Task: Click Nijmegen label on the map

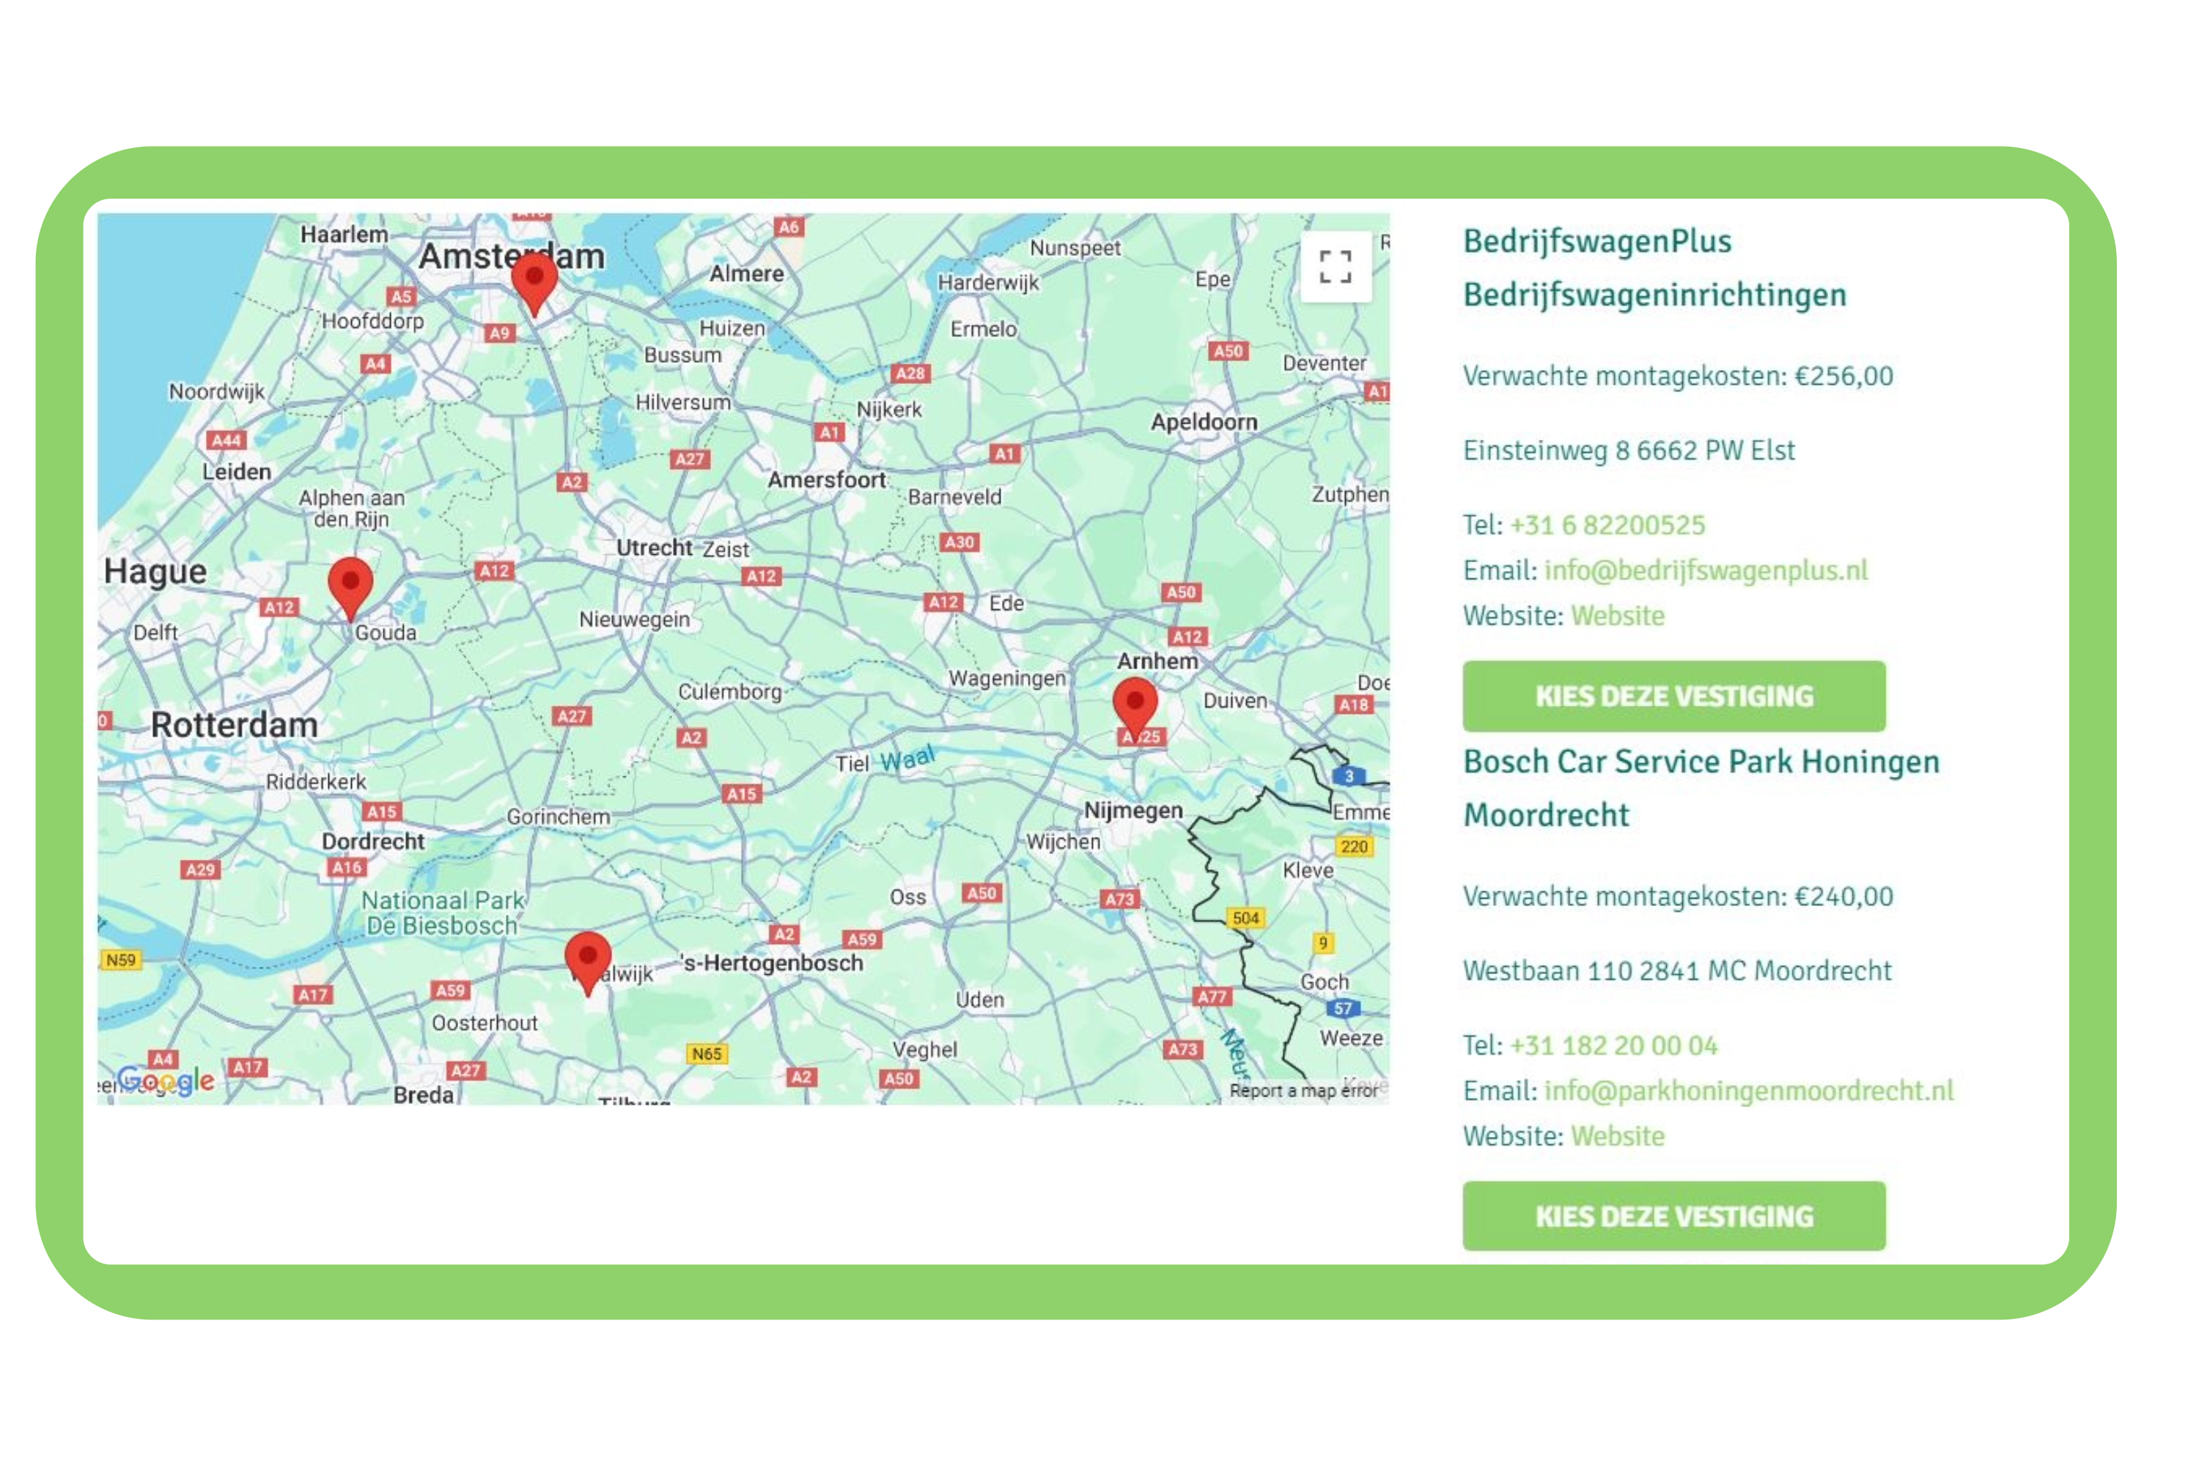Action: tap(1133, 810)
